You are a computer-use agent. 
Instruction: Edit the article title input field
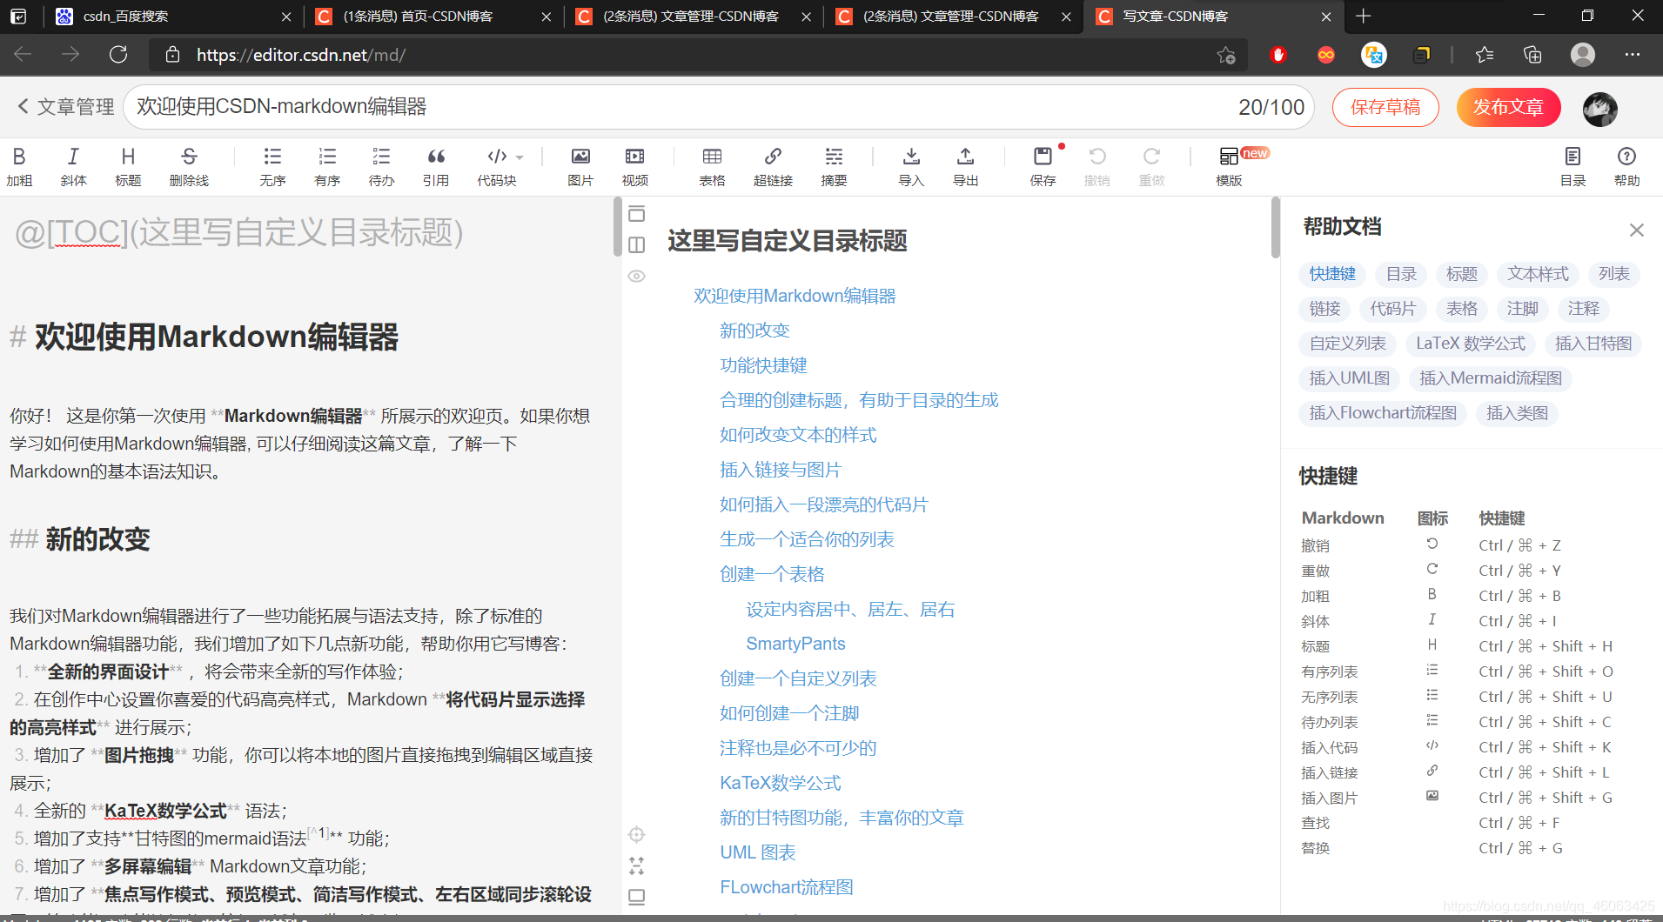[x=718, y=107]
